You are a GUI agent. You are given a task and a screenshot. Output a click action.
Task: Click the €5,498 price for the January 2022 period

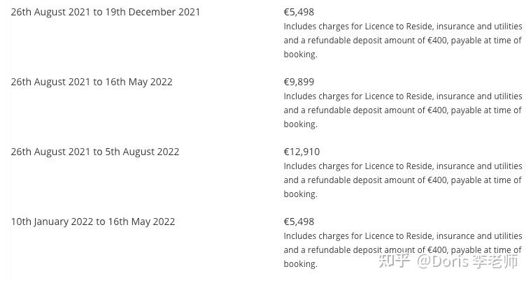[299, 222]
